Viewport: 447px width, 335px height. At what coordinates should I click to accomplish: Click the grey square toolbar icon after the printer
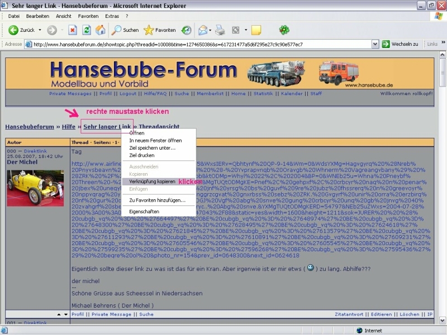click(x=235, y=30)
